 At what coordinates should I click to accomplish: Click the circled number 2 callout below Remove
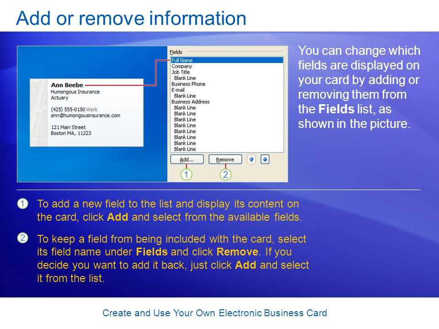(225, 175)
